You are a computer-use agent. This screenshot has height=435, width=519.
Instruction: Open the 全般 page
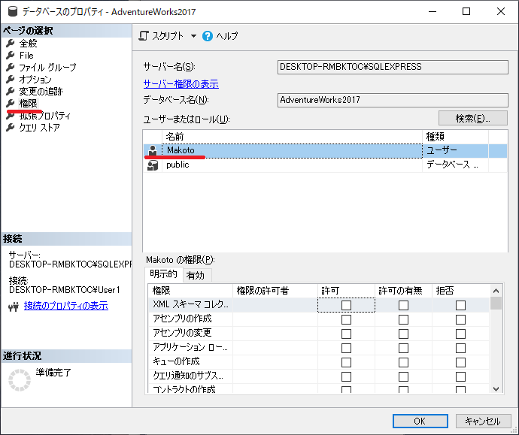pos(28,44)
